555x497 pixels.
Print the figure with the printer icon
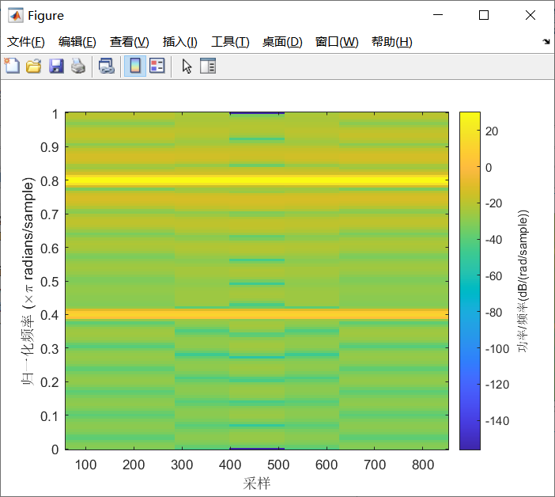point(78,66)
